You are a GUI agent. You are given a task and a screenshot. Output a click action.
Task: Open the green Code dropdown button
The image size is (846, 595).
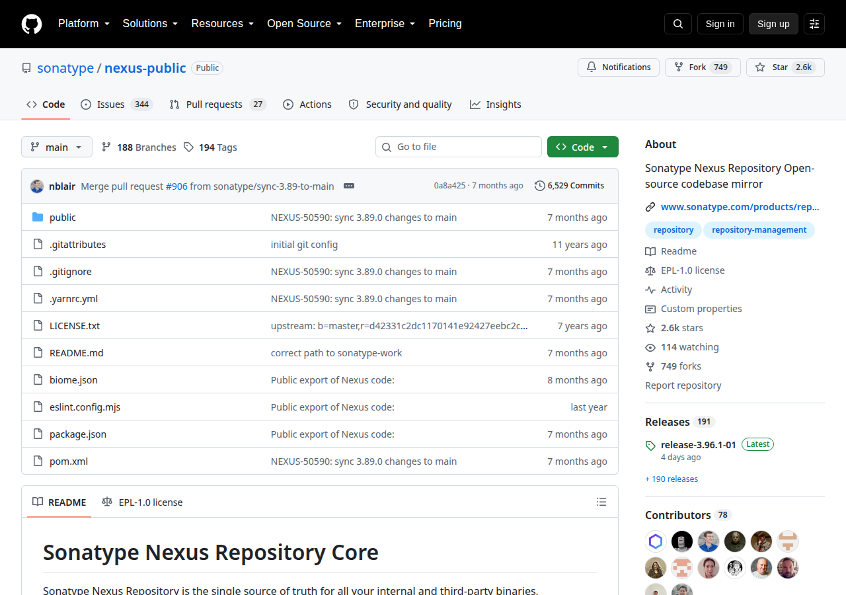coord(583,147)
